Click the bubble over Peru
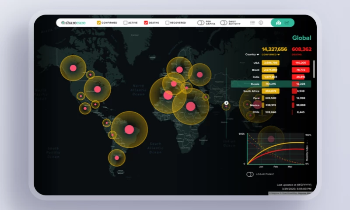350x210 pixels. coord(112,135)
